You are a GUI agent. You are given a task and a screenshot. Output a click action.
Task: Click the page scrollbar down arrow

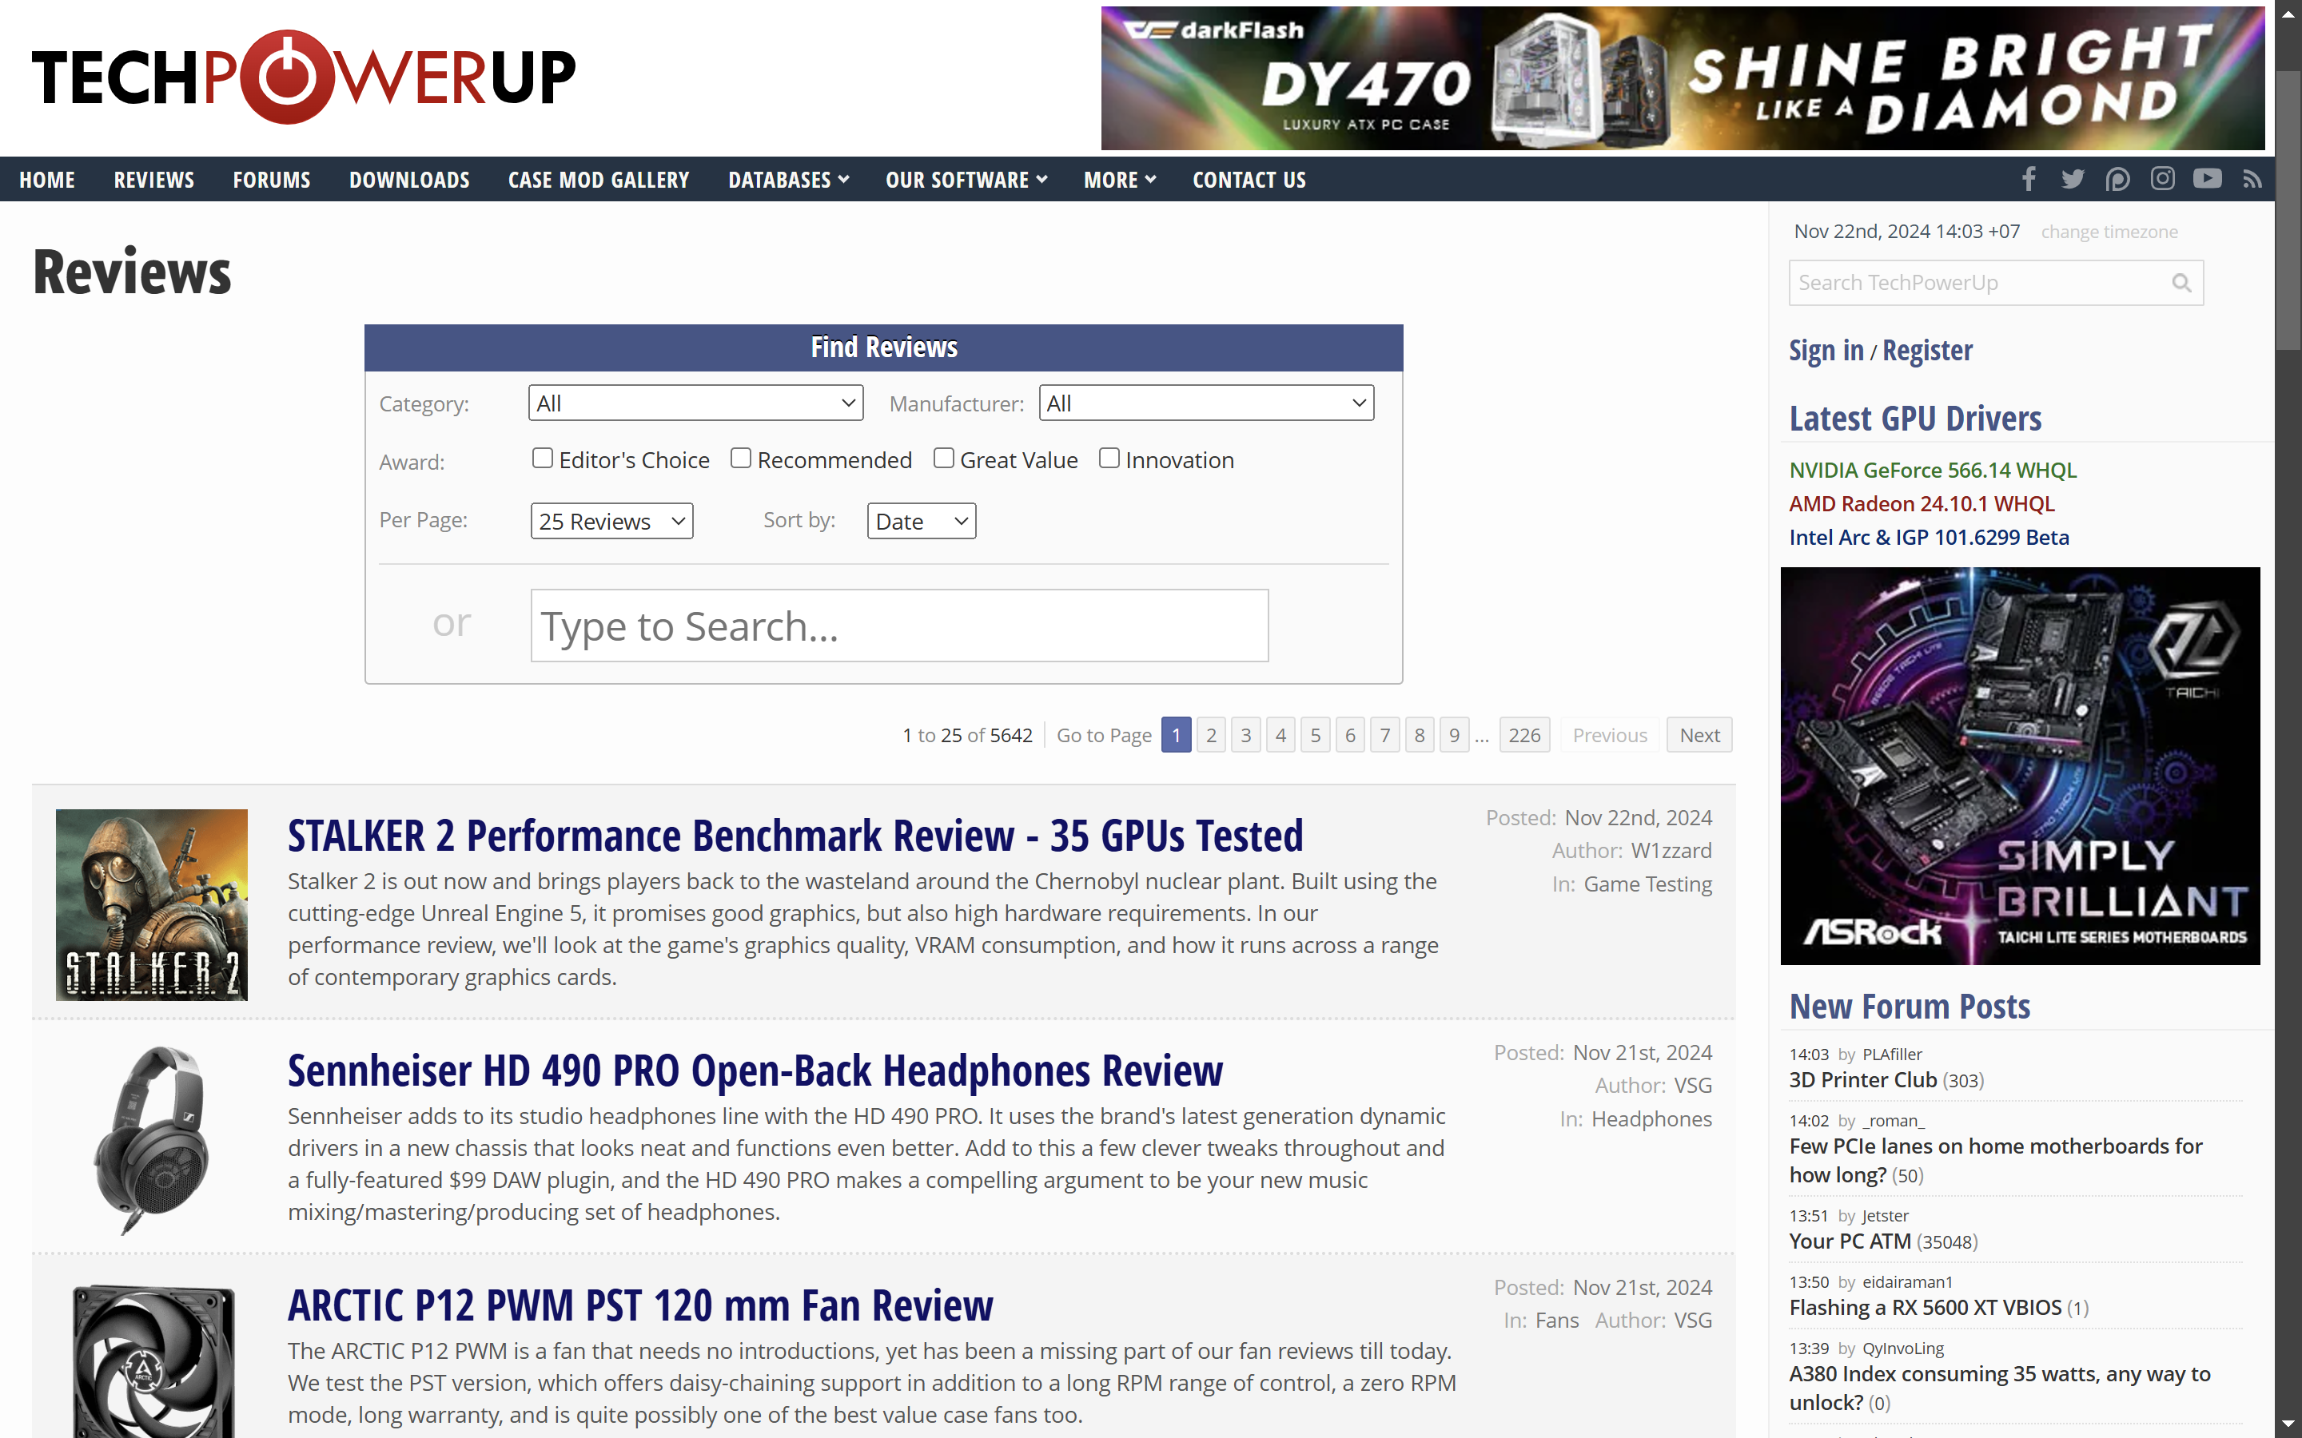tap(2288, 1424)
